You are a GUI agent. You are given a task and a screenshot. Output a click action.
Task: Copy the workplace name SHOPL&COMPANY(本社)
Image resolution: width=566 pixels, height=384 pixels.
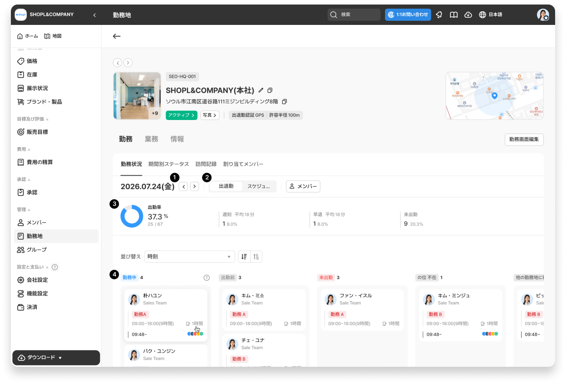coord(270,90)
